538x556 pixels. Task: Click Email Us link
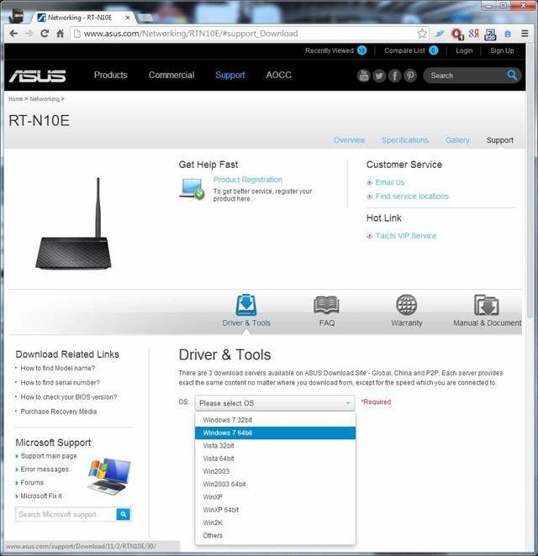(x=389, y=182)
